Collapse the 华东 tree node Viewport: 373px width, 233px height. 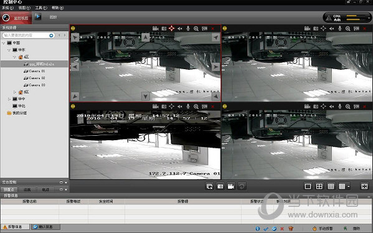click(9, 50)
